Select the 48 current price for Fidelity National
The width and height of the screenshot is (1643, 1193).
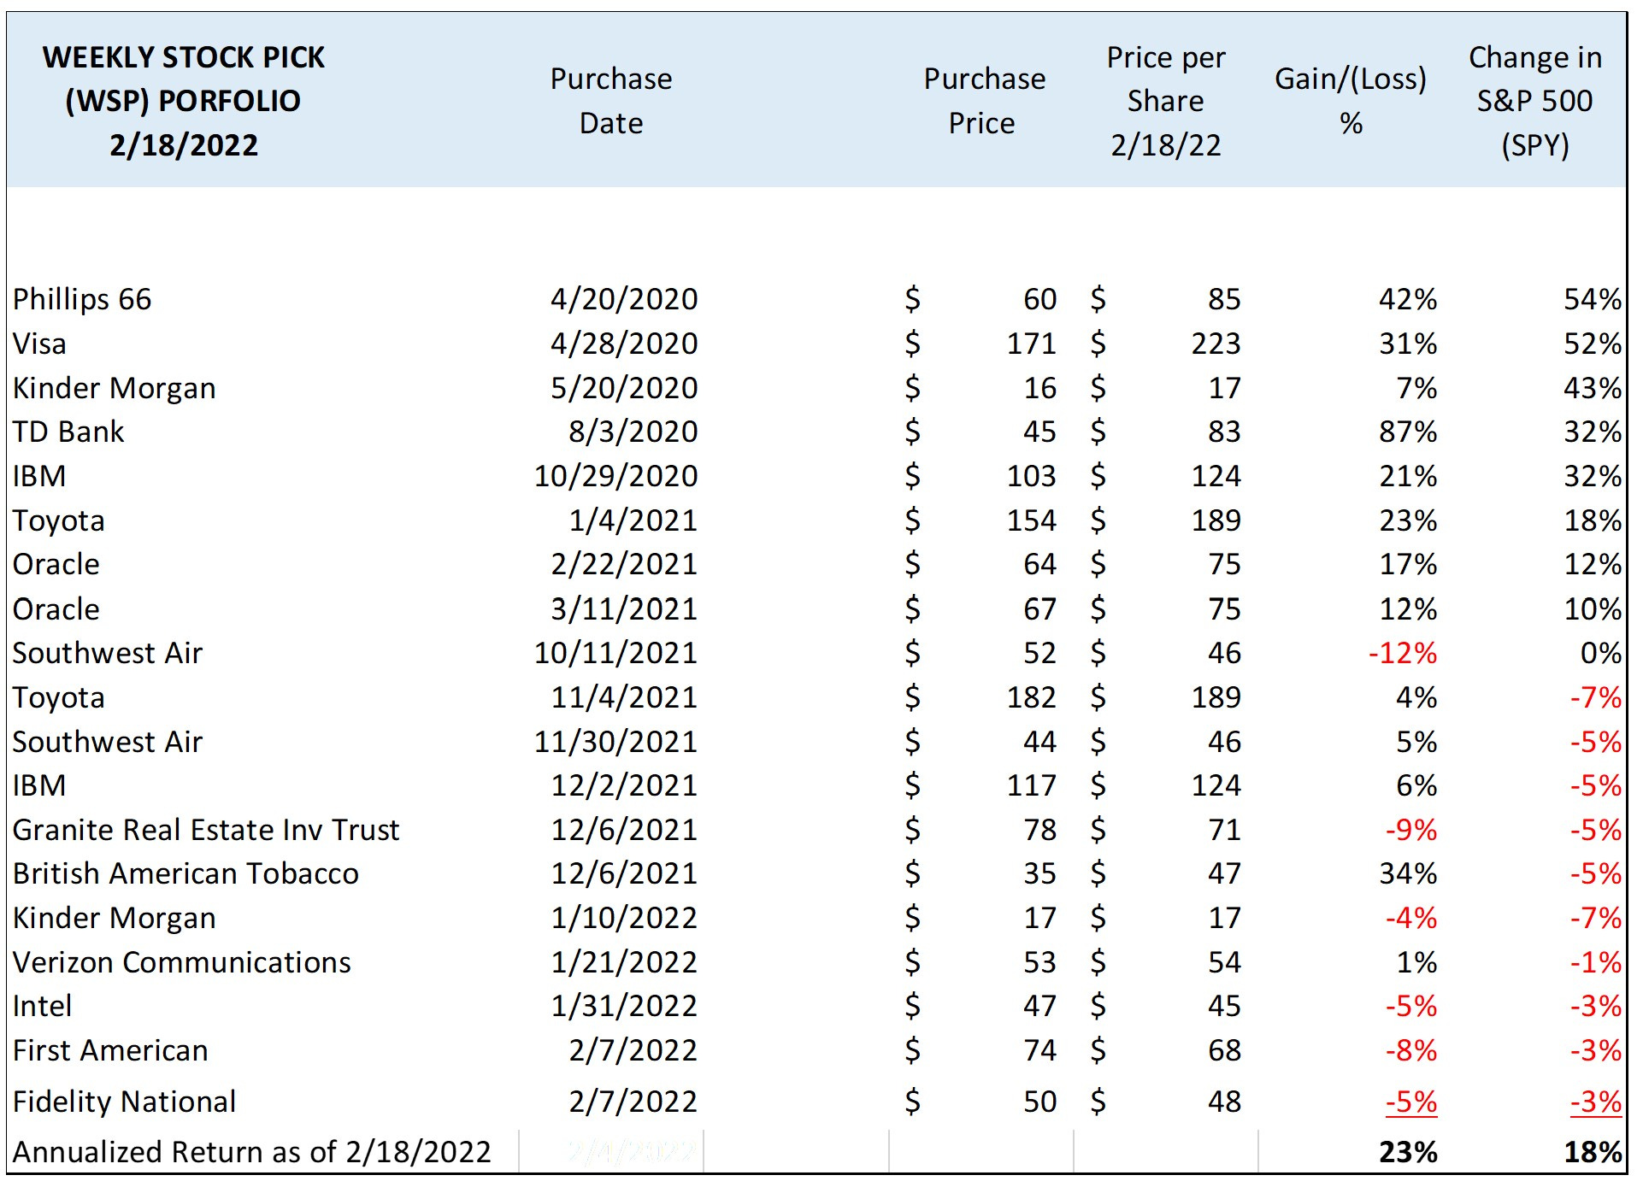tap(1224, 1102)
